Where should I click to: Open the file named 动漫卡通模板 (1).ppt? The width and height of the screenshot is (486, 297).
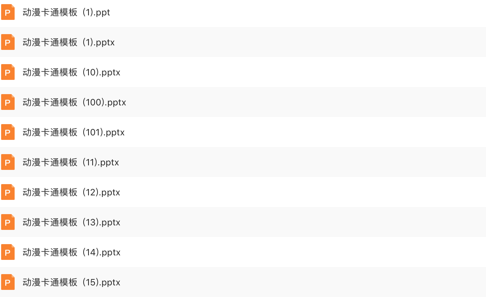pyautogui.click(x=66, y=12)
